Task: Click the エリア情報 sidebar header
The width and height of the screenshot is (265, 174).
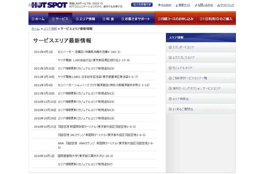Action: point(201,37)
